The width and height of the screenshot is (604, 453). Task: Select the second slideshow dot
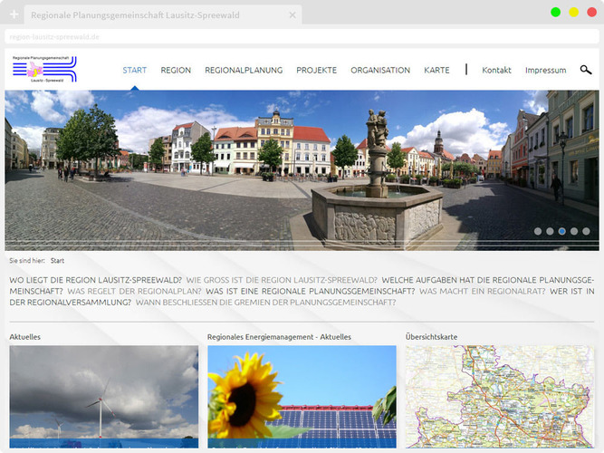tap(550, 231)
